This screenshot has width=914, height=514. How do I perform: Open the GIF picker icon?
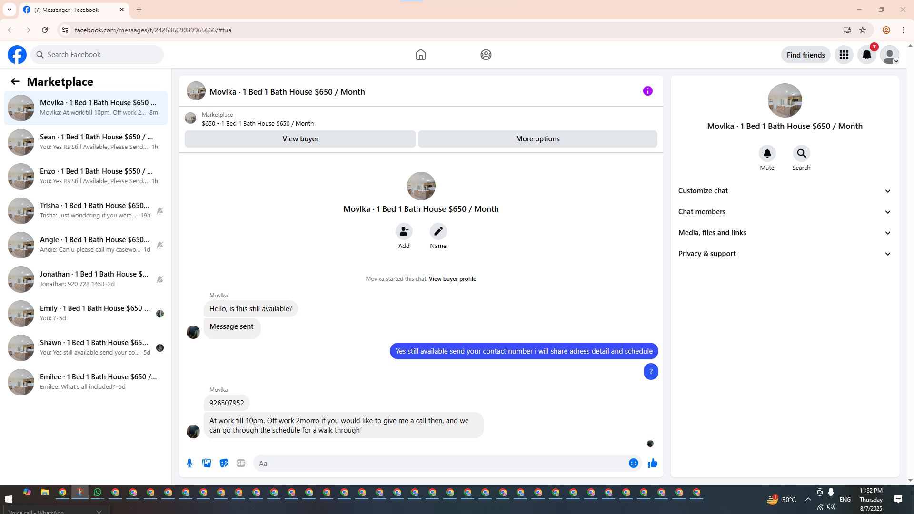(241, 463)
